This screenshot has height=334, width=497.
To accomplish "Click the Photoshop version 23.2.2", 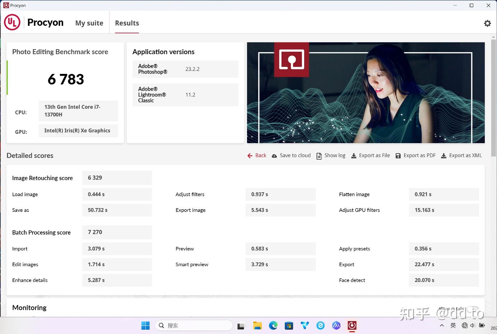I will [x=192, y=69].
